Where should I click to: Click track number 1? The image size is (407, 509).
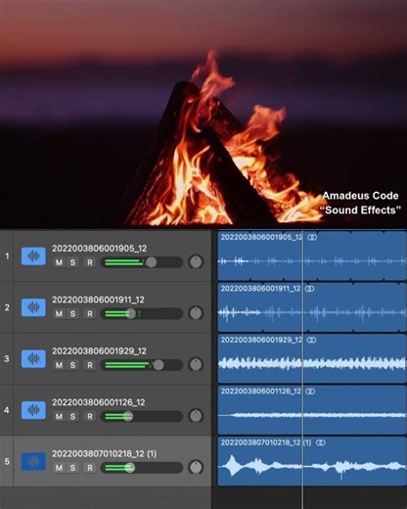coord(7,256)
